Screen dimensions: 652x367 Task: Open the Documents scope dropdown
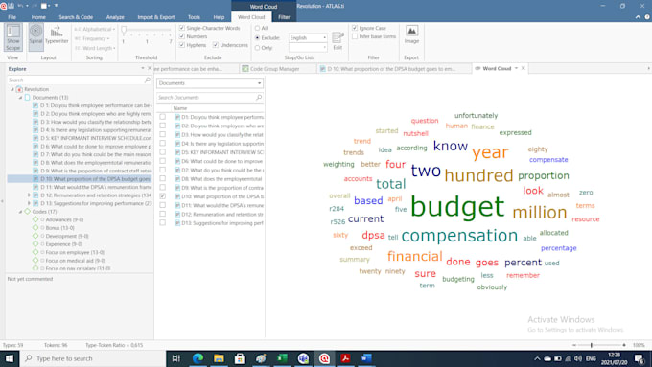click(x=210, y=83)
